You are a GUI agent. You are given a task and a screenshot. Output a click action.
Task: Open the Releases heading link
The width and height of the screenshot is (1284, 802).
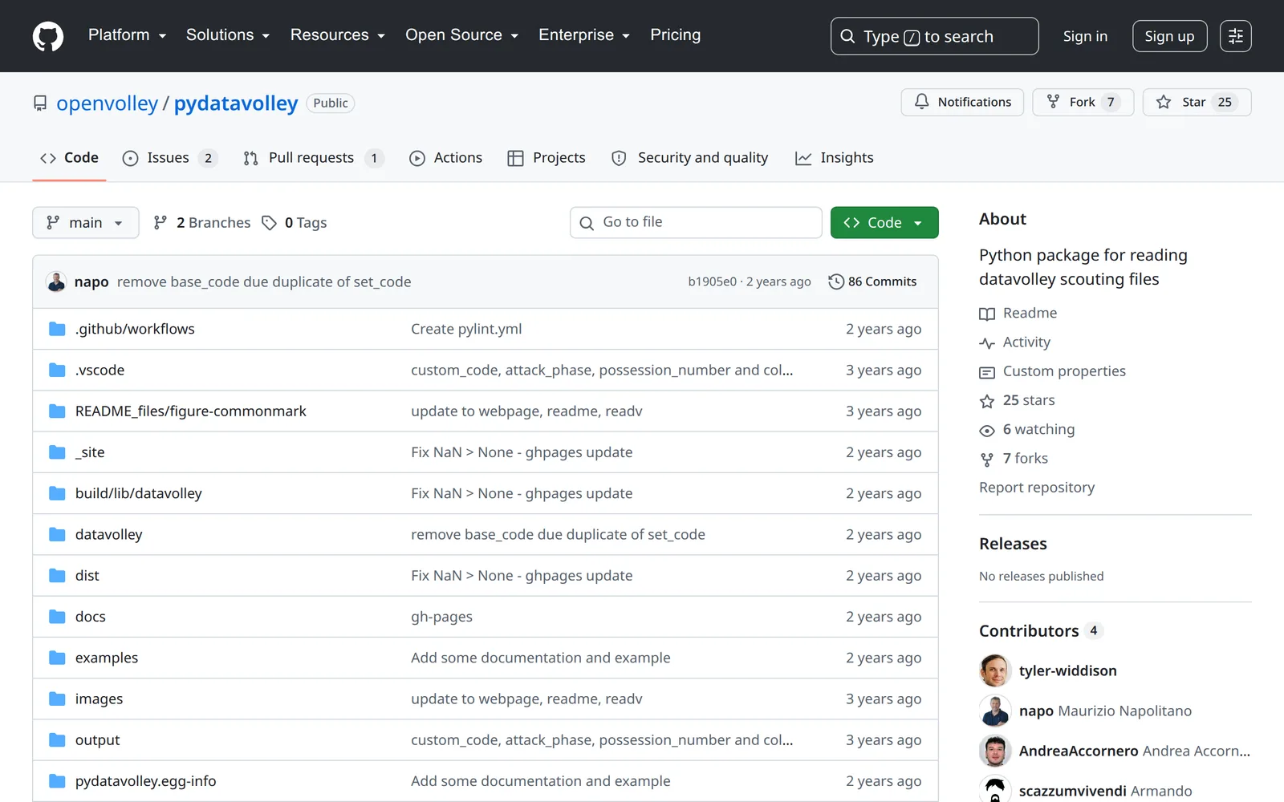coord(1013,544)
